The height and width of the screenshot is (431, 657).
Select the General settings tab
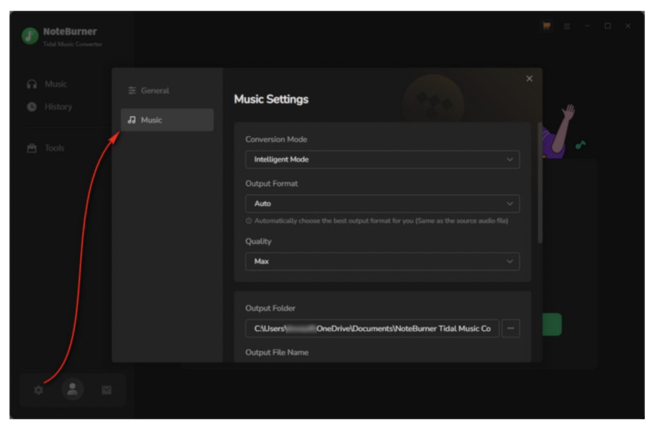click(x=167, y=91)
